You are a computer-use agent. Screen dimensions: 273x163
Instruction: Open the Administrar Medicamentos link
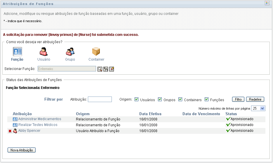pyautogui.click(x=40, y=119)
